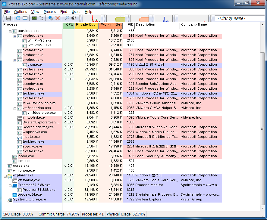Open the Find menu
This screenshot has width=267, height=220.
coord(64,11)
